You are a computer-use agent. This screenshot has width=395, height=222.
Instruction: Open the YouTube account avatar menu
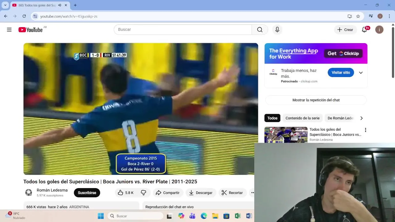379,30
